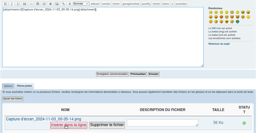Open the font size Normale dropdown
This screenshot has height=133, width=257.
tap(81, 4)
